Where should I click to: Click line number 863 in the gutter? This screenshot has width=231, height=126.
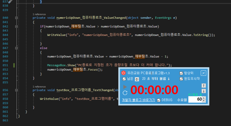coord(5,120)
